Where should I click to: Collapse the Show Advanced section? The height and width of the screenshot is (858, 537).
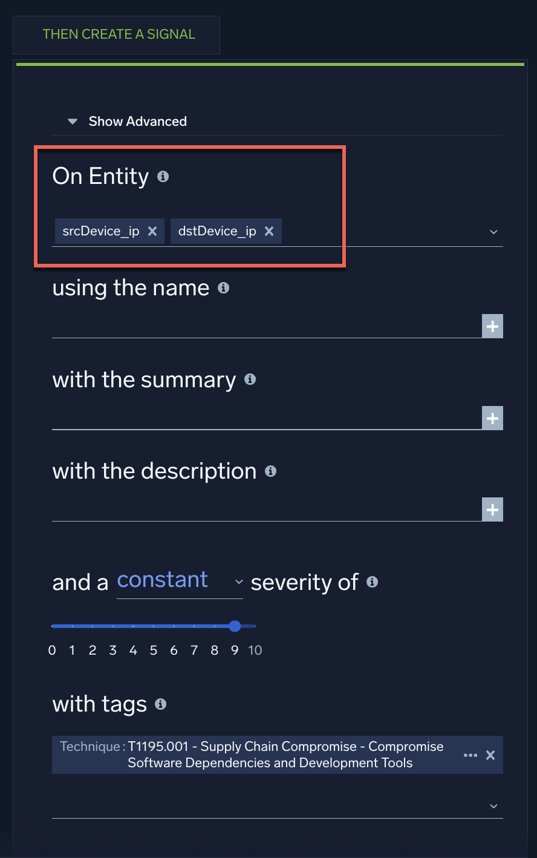72,121
